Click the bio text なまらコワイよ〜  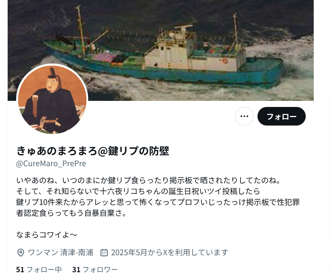coord(47,235)
